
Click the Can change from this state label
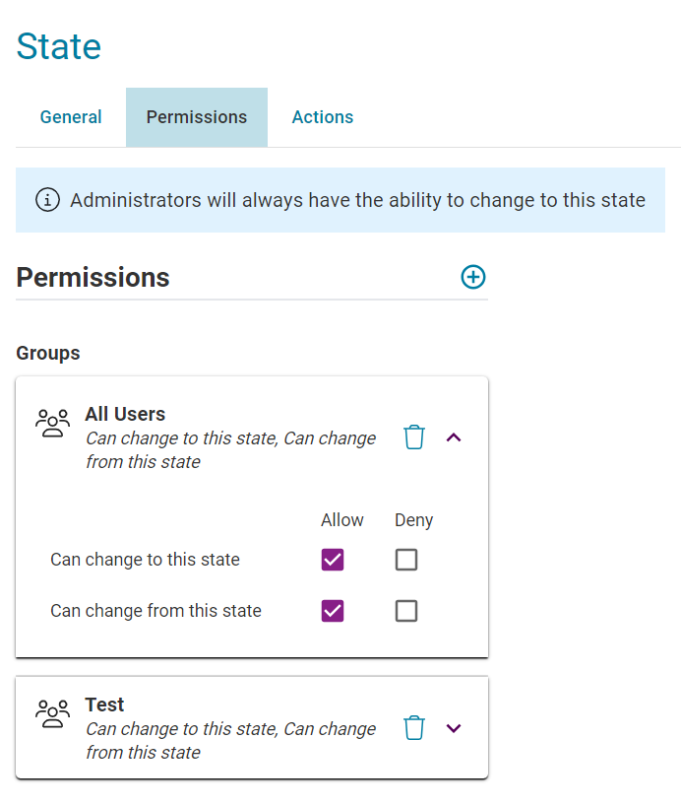coord(155,611)
